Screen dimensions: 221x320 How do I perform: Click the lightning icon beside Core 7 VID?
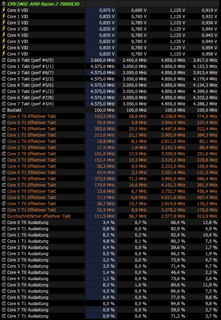(3, 54)
